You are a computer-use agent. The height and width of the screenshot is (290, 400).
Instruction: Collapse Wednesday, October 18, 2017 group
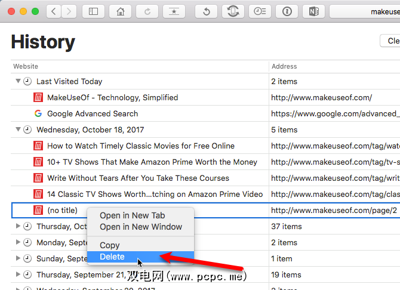(18, 130)
